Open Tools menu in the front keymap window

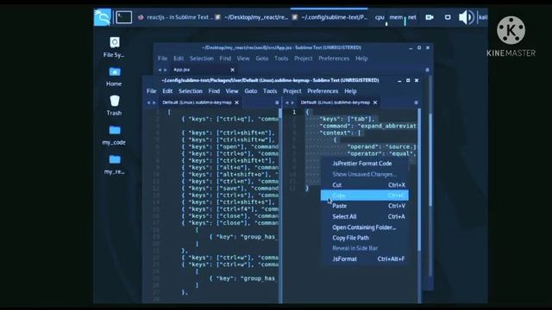click(270, 91)
